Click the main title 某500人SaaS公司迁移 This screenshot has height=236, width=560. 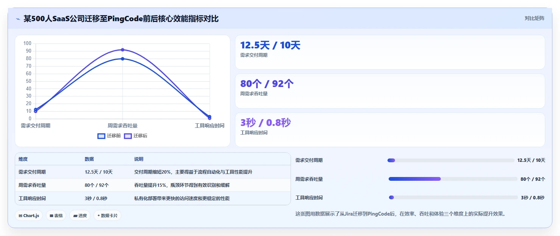121,19
